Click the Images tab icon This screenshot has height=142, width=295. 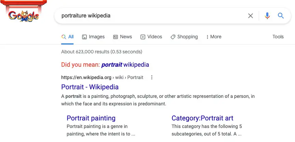[x=84, y=37]
